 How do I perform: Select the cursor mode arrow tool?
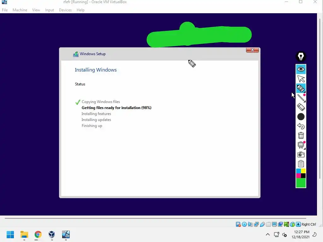point(301,79)
